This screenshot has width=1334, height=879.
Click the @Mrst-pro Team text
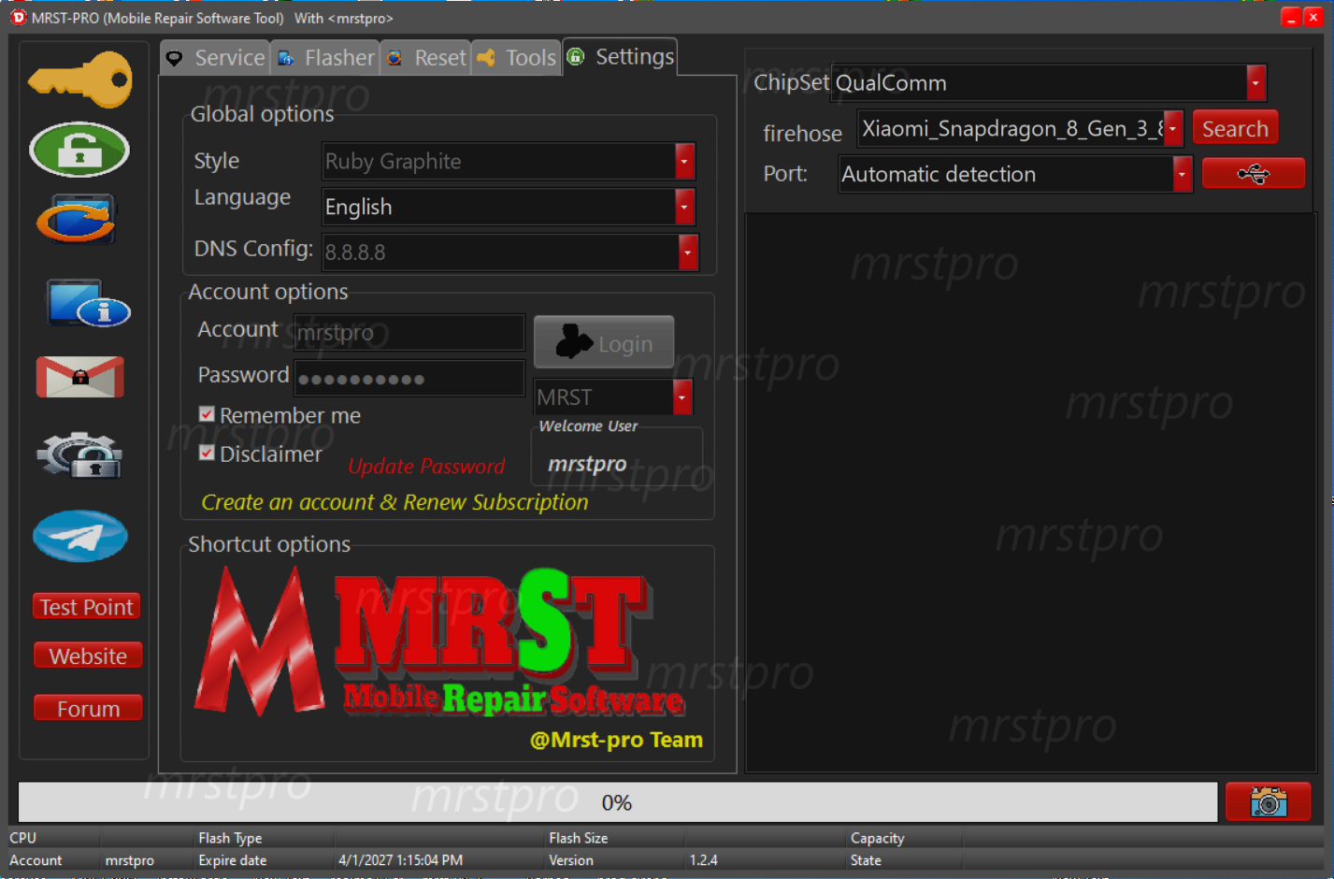tap(616, 740)
